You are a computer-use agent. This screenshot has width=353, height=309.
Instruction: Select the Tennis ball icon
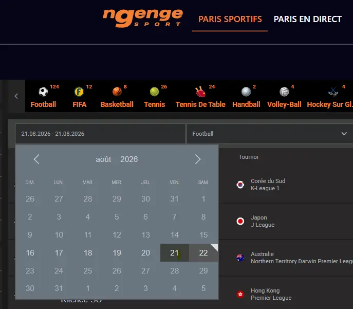click(x=155, y=92)
